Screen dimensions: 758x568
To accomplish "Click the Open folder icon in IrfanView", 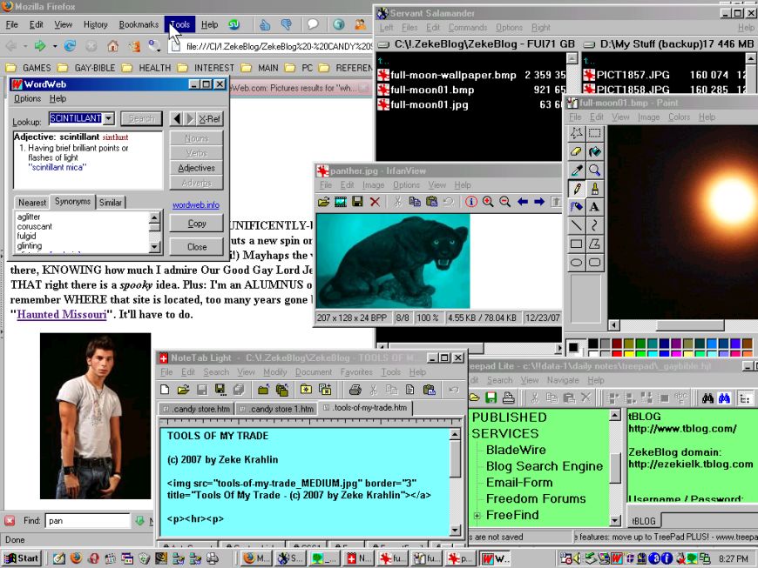I will point(323,202).
